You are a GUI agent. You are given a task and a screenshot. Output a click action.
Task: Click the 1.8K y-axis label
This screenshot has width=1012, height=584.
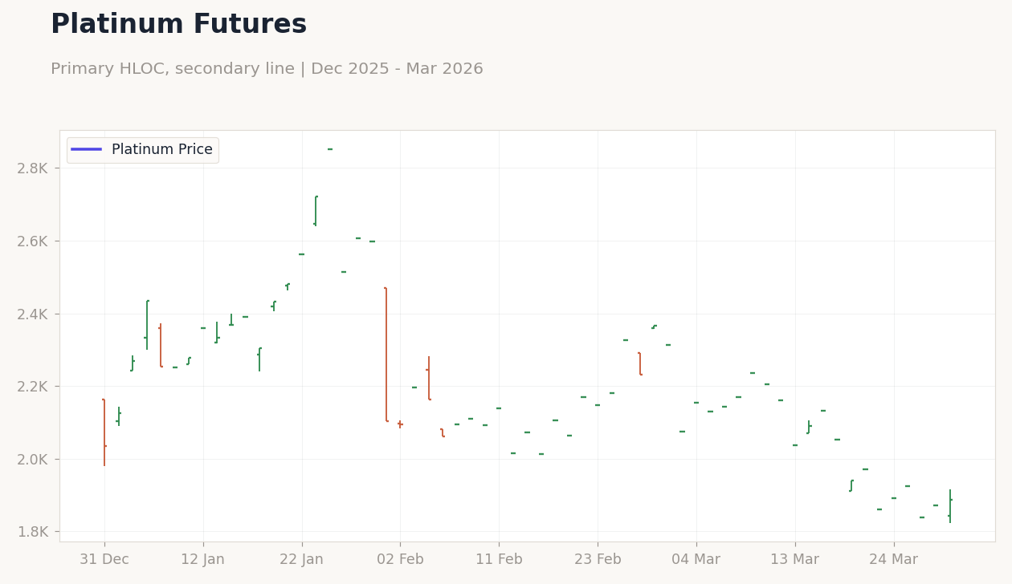pos(32,532)
